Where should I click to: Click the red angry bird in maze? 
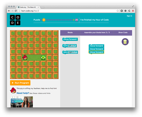[x=25, y=57]
